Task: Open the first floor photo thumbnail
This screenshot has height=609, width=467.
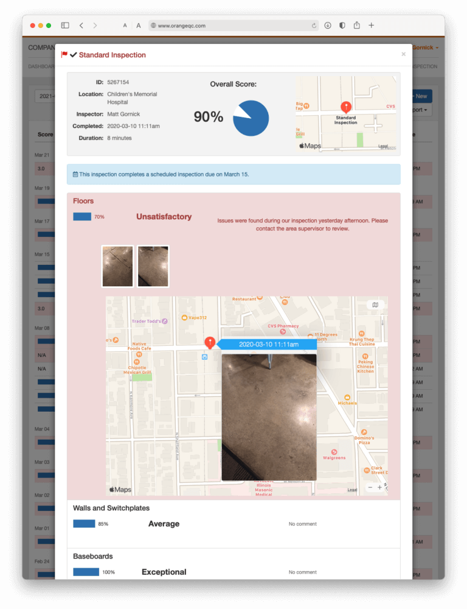Action: pyautogui.click(x=117, y=267)
